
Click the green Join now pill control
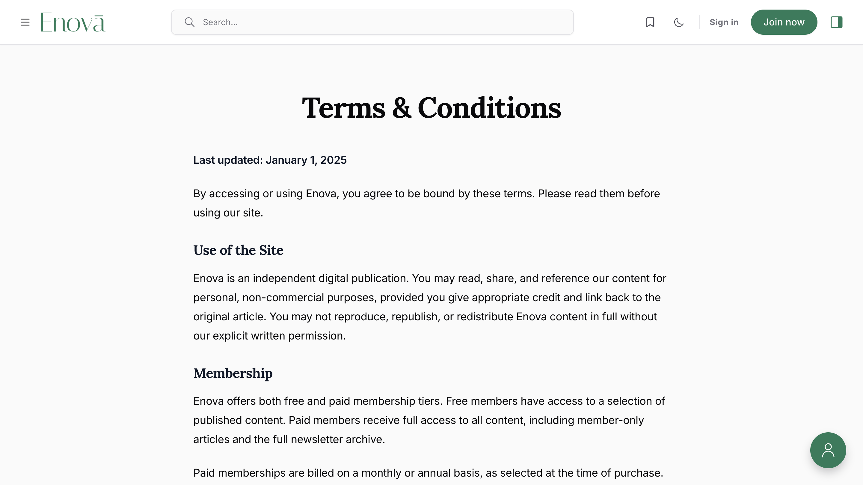[x=784, y=22]
